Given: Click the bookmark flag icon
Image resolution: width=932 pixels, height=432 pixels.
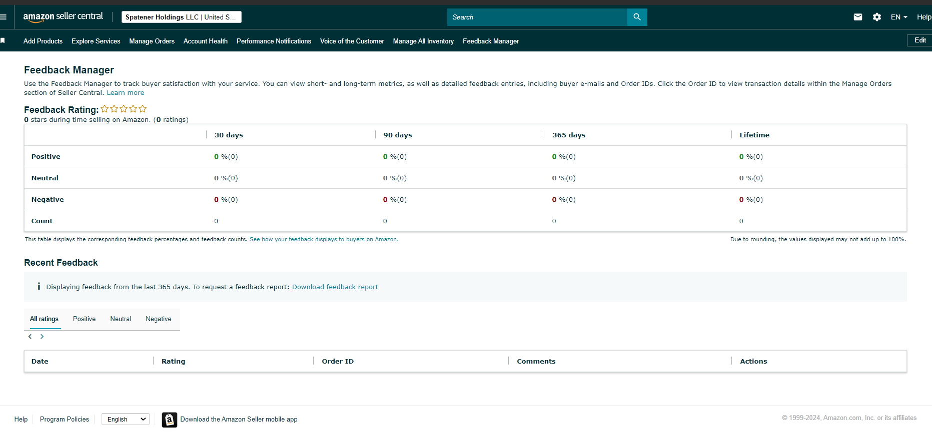Looking at the screenshot, I should [x=3, y=40].
